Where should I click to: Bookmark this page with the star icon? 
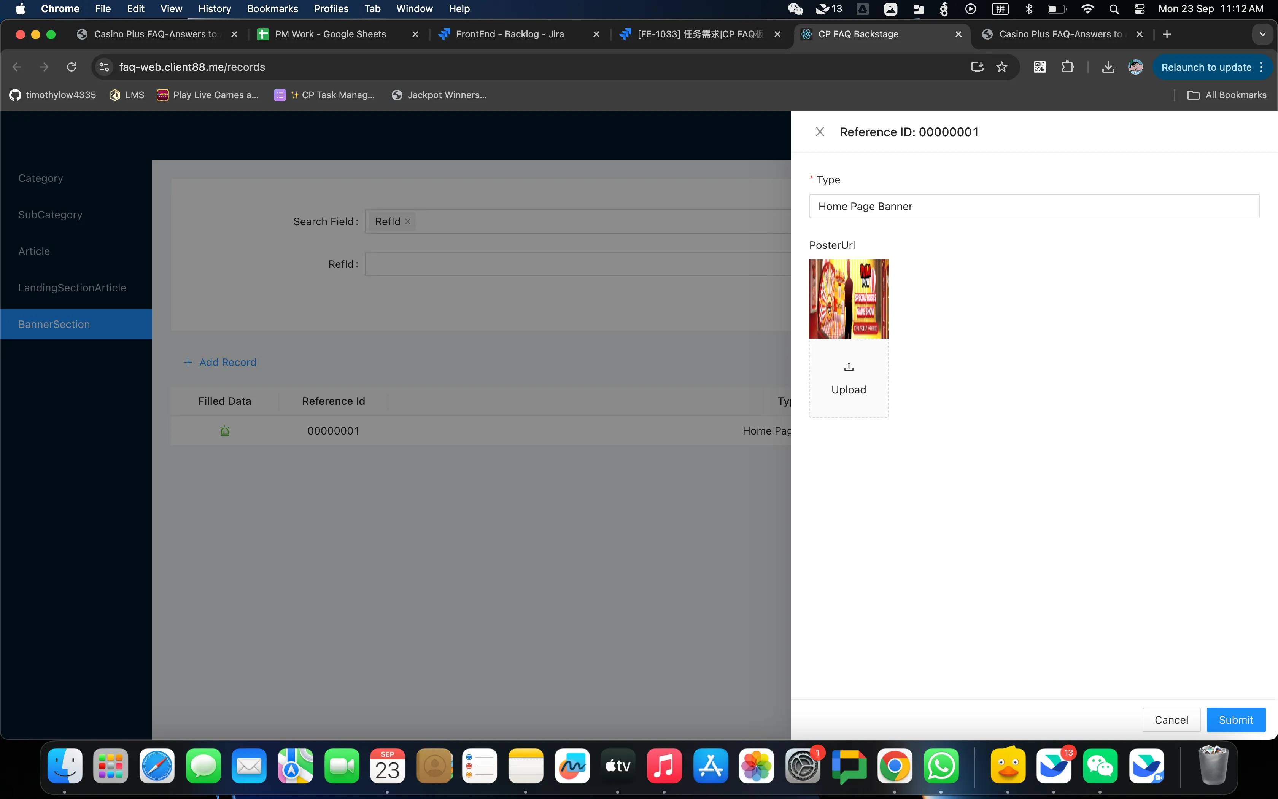click(1002, 67)
